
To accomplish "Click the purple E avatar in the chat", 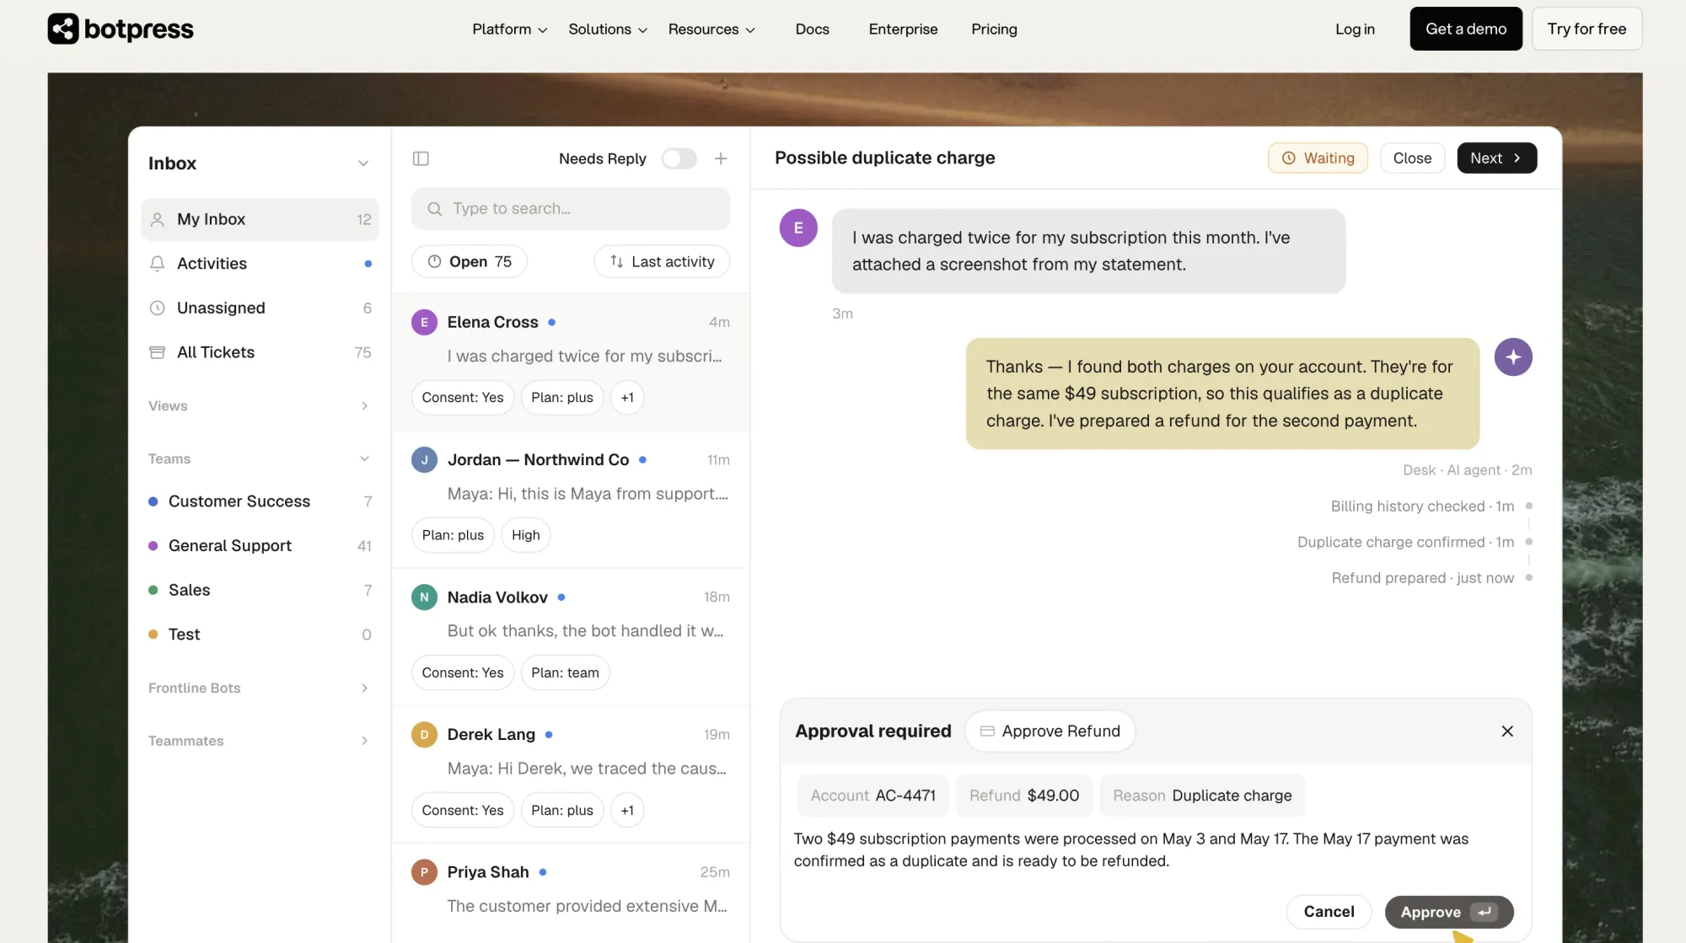I will 798,228.
